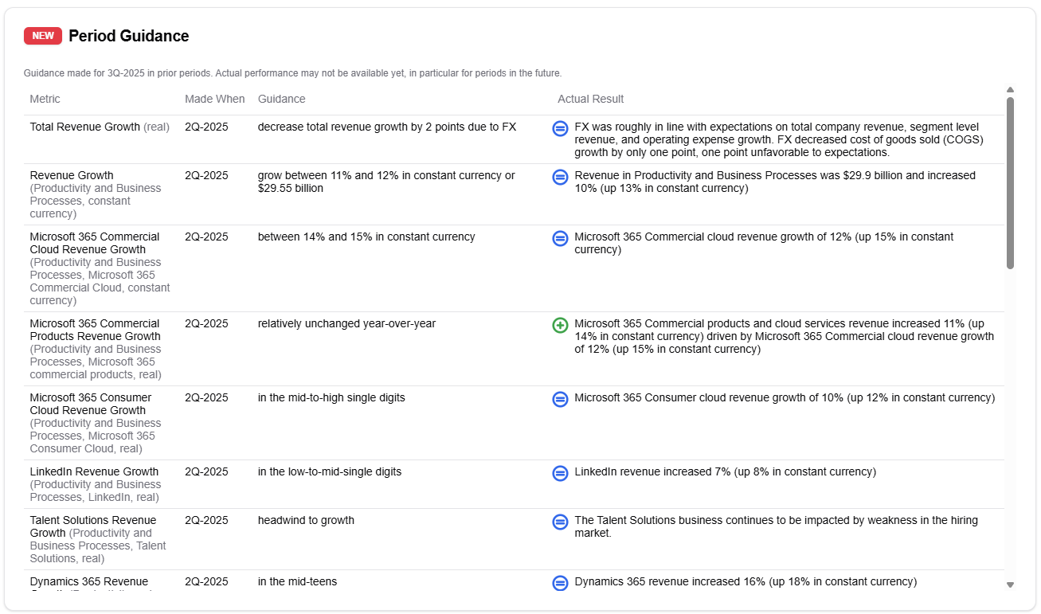This screenshot has width=1041, height=614.
Task: Click the Period Guidance heading
Action: [x=129, y=36]
